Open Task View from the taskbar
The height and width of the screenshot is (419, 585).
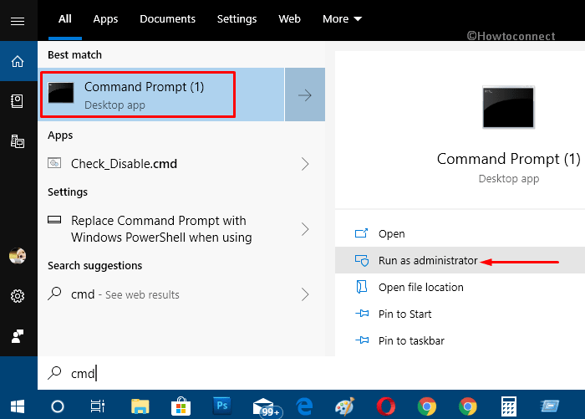click(x=98, y=406)
